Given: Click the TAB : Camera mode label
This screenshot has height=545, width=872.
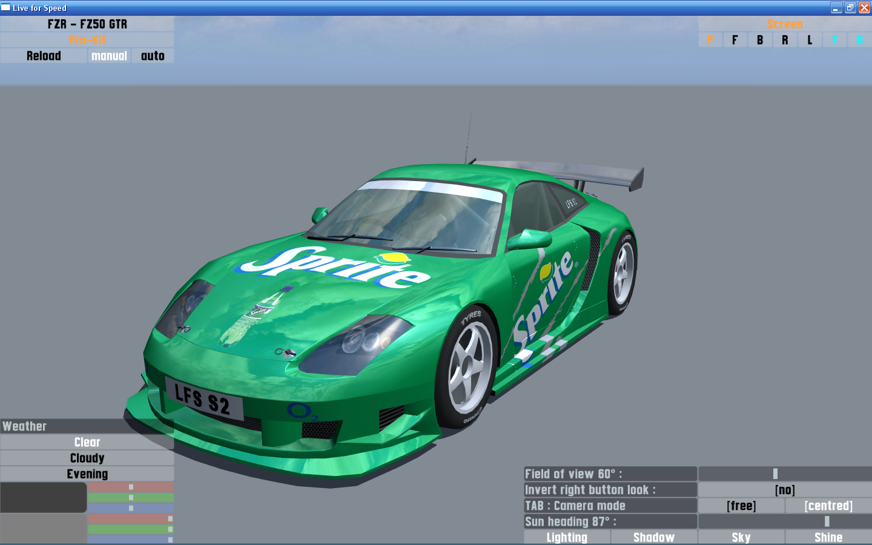Looking at the screenshot, I should [610, 505].
